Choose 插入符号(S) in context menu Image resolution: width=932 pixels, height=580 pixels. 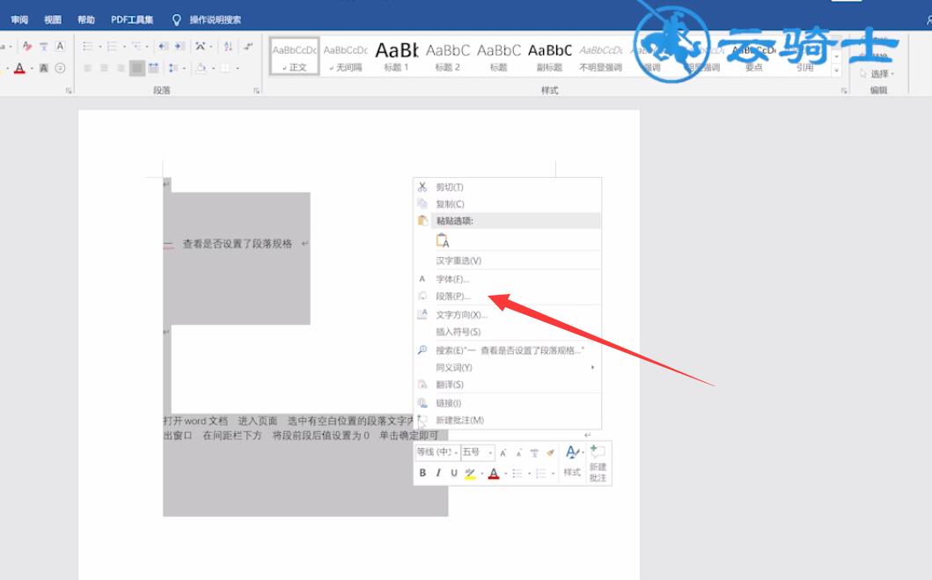tap(459, 332)
